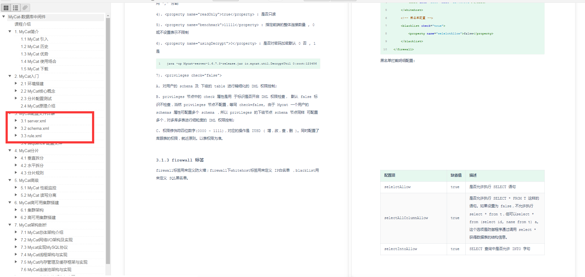This screenshot has height=277, width=585.
Task: Collapse the 7. MyCat架构剖析 section
Action: [10, 225]
